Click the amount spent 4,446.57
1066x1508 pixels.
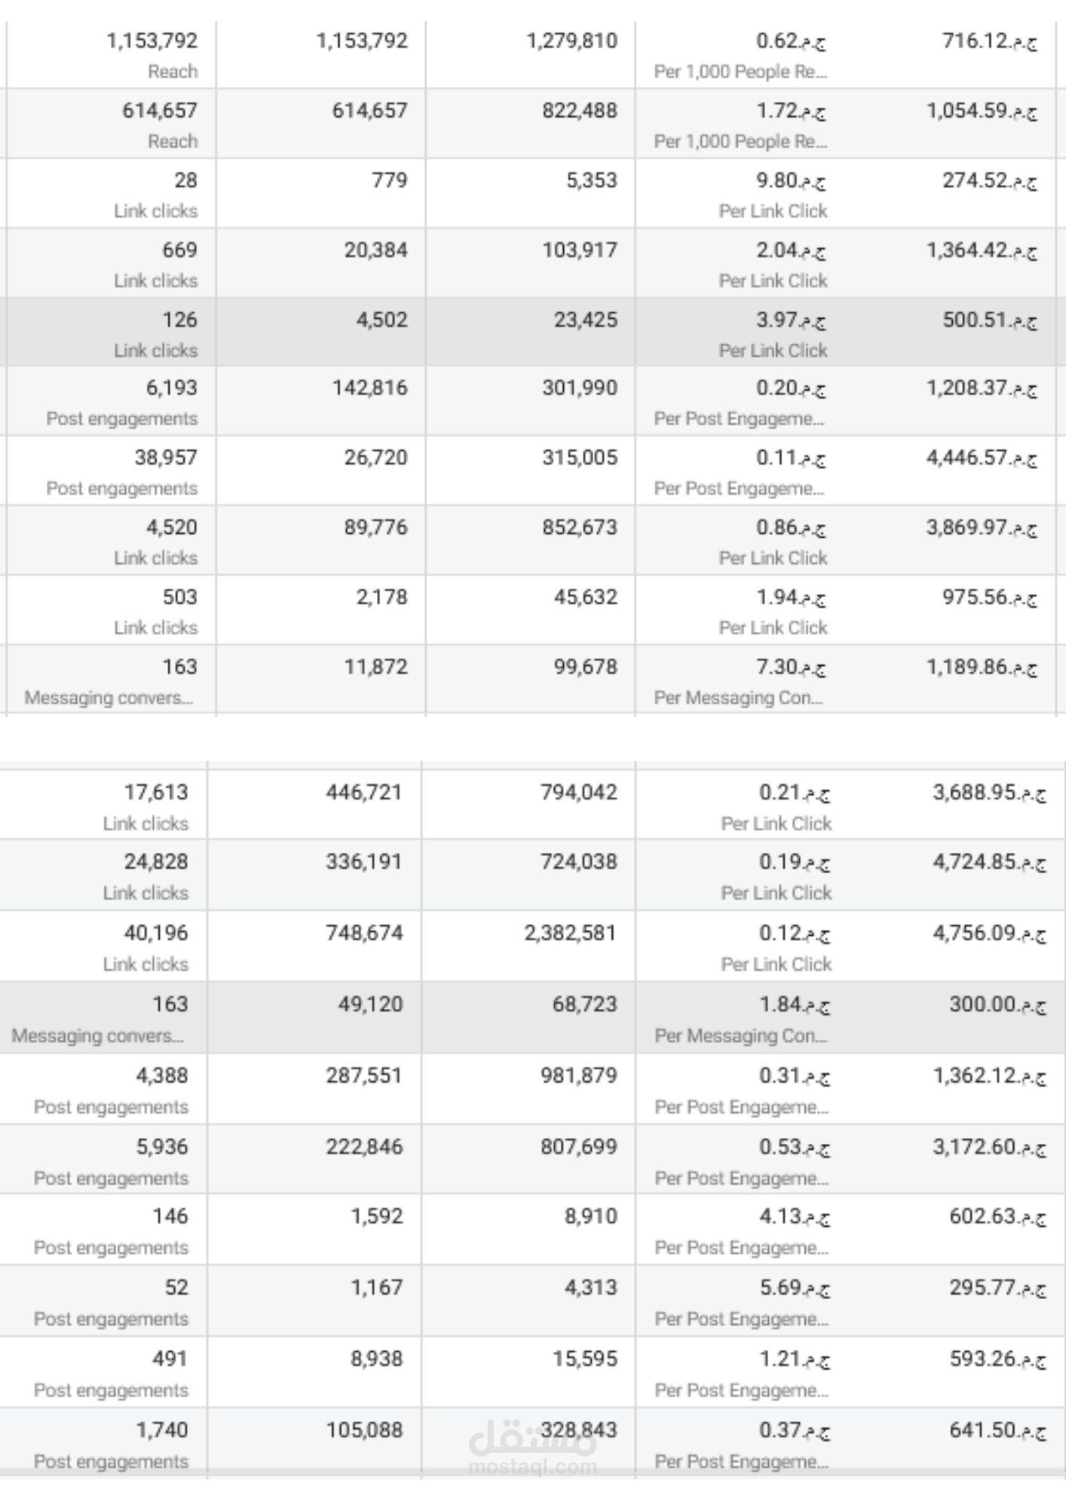pyautogui.click(x=982, y=458)
